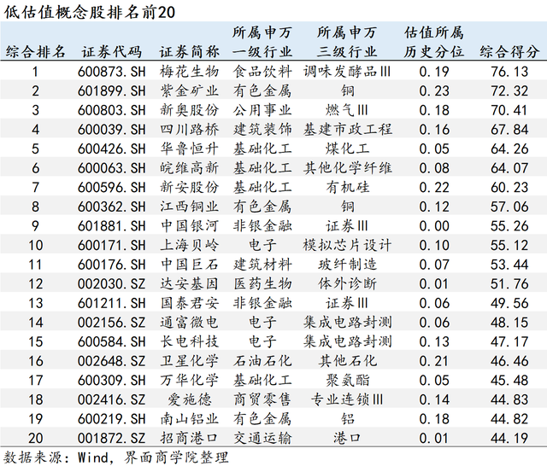Click stock name 江西铜业

click(190, 207)
